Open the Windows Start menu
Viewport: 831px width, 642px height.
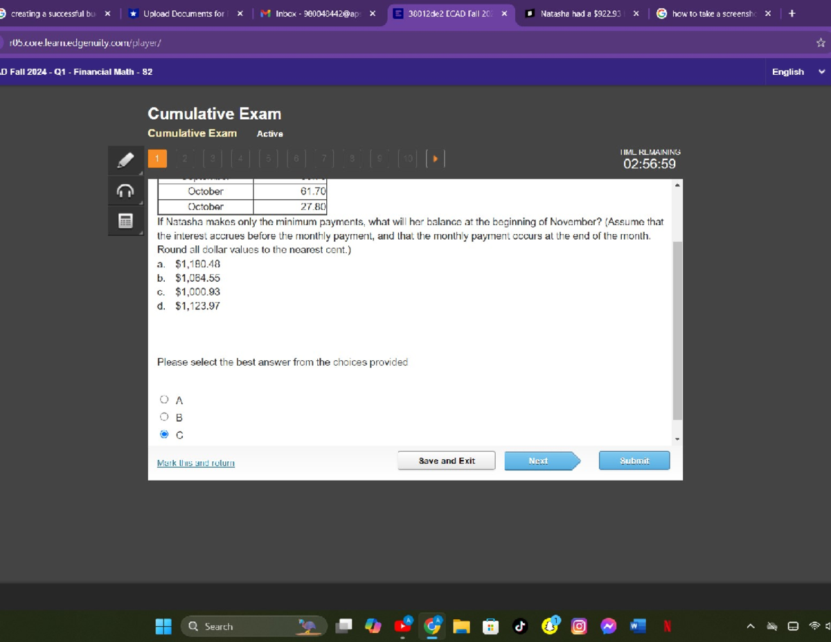[163, 626]
